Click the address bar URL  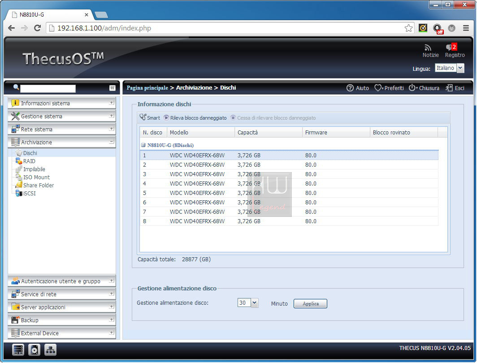point(104,28)
